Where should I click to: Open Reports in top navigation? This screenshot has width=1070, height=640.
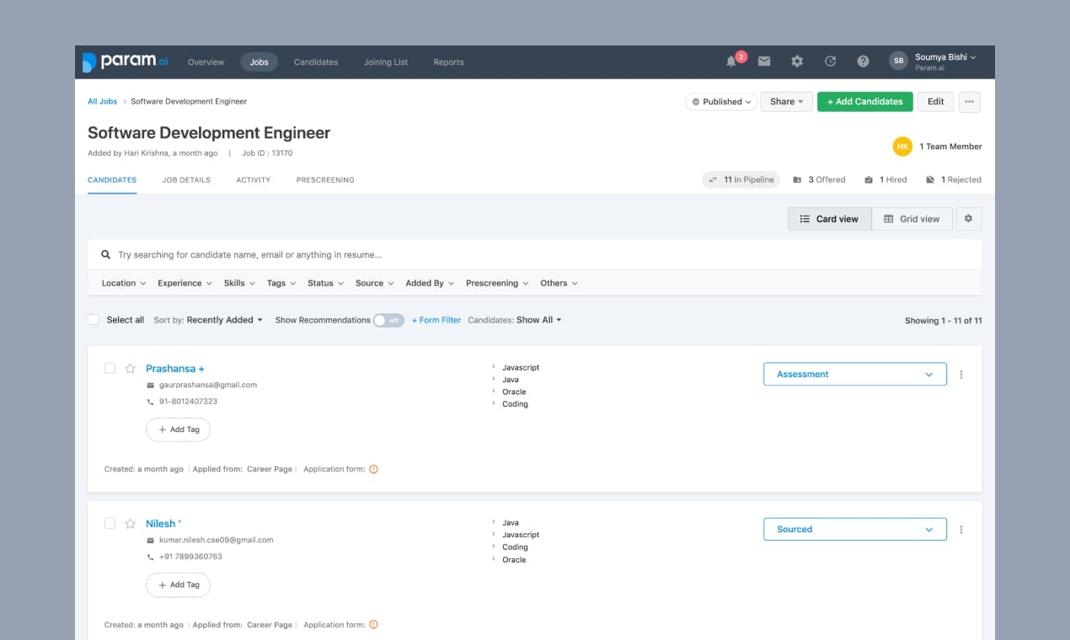[x=448, y=62]
